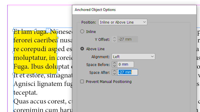The width and height of the screenshot is (200, 112).
Task: Decrease Space Before with down arrow
Action: (114, 66)
